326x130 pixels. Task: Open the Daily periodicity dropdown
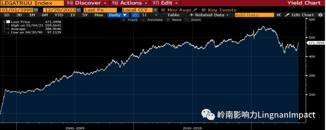tap(118, 15)
